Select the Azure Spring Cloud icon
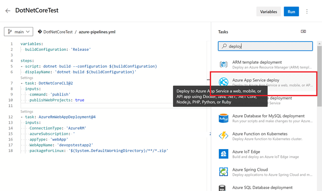The width and height of the screenshot is (322, 191). (x=223, y=172)
